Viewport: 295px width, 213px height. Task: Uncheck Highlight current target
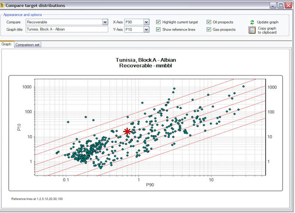coord(158,22)
